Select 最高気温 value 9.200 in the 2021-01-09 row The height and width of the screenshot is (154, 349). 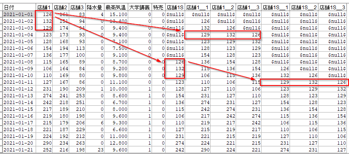click(x=116, y=69)
